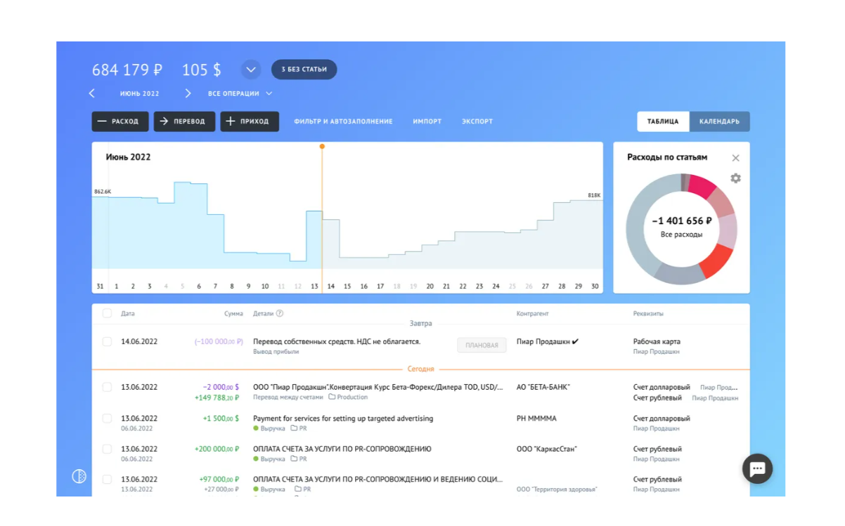Screen dimensions: 845x526
Task: Open the июнь 2022 period selector
Action: (139, 93)
